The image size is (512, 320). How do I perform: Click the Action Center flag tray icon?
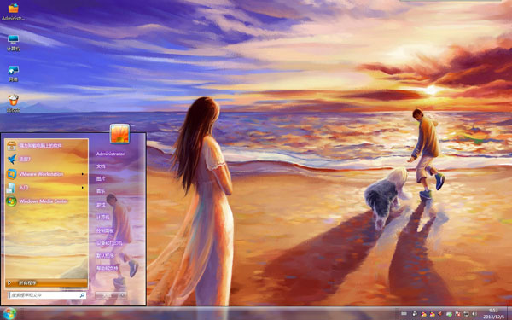tap(457, 314)
